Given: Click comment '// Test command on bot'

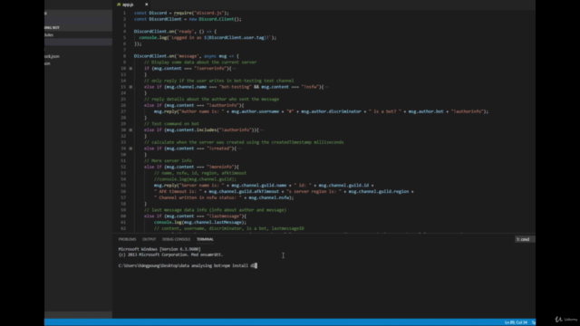Looking at the screenshot, I should click(x=171, y=124).
